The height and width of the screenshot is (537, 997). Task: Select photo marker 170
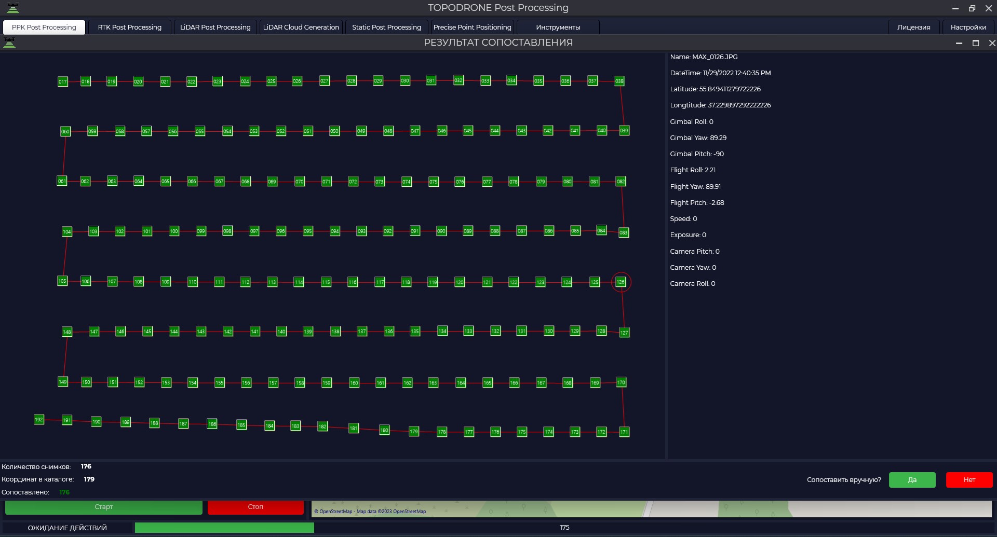click(621, 382)
